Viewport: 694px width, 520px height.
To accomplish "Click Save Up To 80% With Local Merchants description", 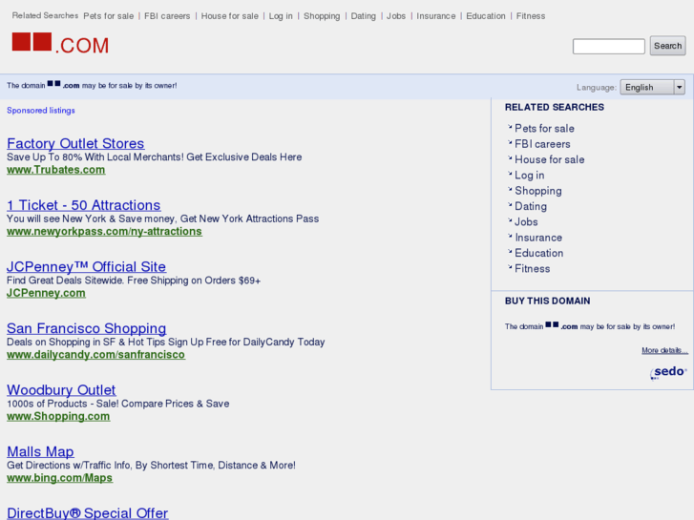I will pos(154,157).
